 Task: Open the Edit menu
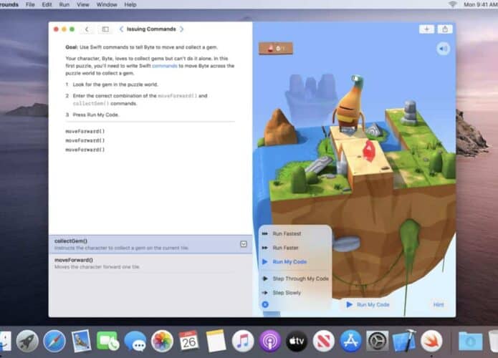(x=47, y=4)
